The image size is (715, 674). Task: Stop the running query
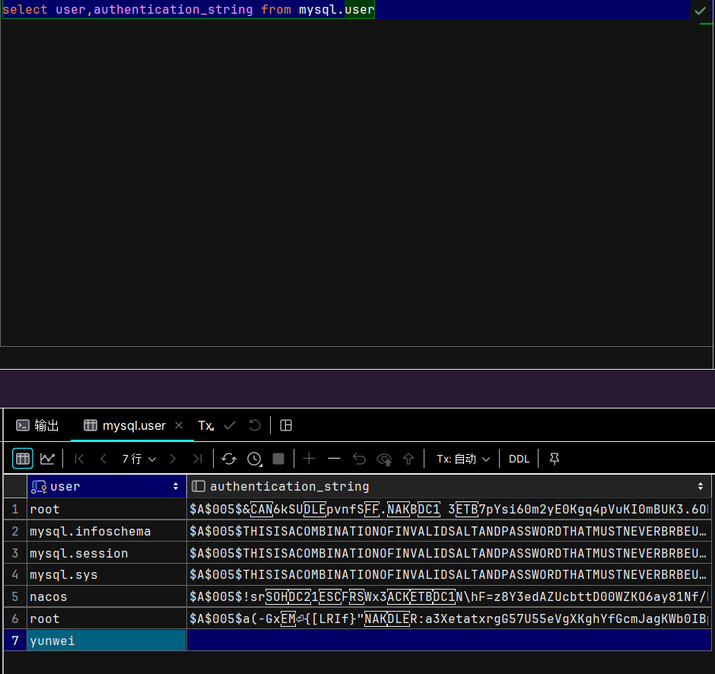coord(278,458)
